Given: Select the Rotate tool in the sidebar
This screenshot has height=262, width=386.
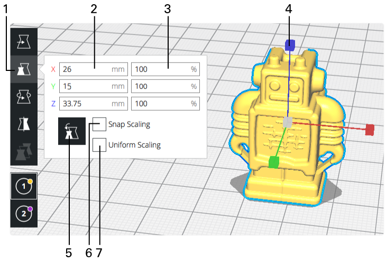Looking at the screenshot, I should (24, 97).
